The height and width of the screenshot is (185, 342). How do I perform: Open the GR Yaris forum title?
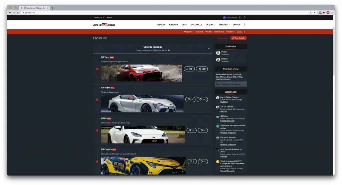(105, 57)
